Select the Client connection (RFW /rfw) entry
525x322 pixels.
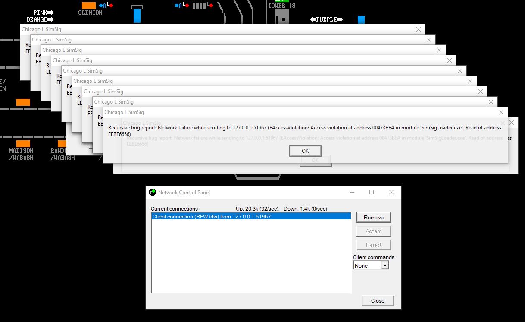click(251, 217)
